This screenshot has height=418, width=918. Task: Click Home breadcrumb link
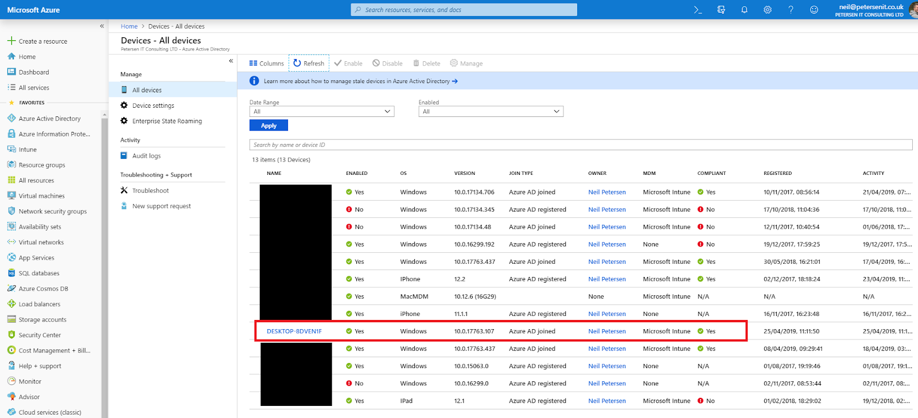pyautogui.click(x=129, y=26)
